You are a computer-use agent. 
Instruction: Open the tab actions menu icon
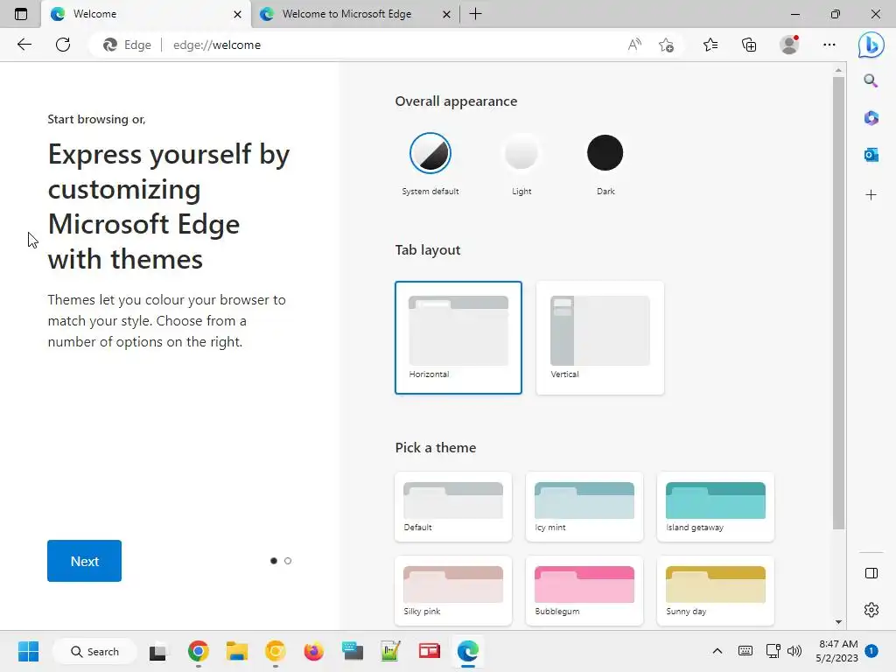pos(21,14)
